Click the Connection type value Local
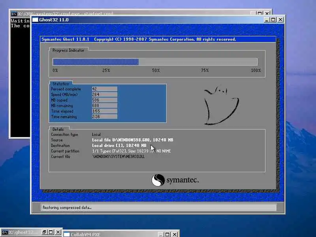The width and height of the screenshot is (316, 237). point(96,134)
